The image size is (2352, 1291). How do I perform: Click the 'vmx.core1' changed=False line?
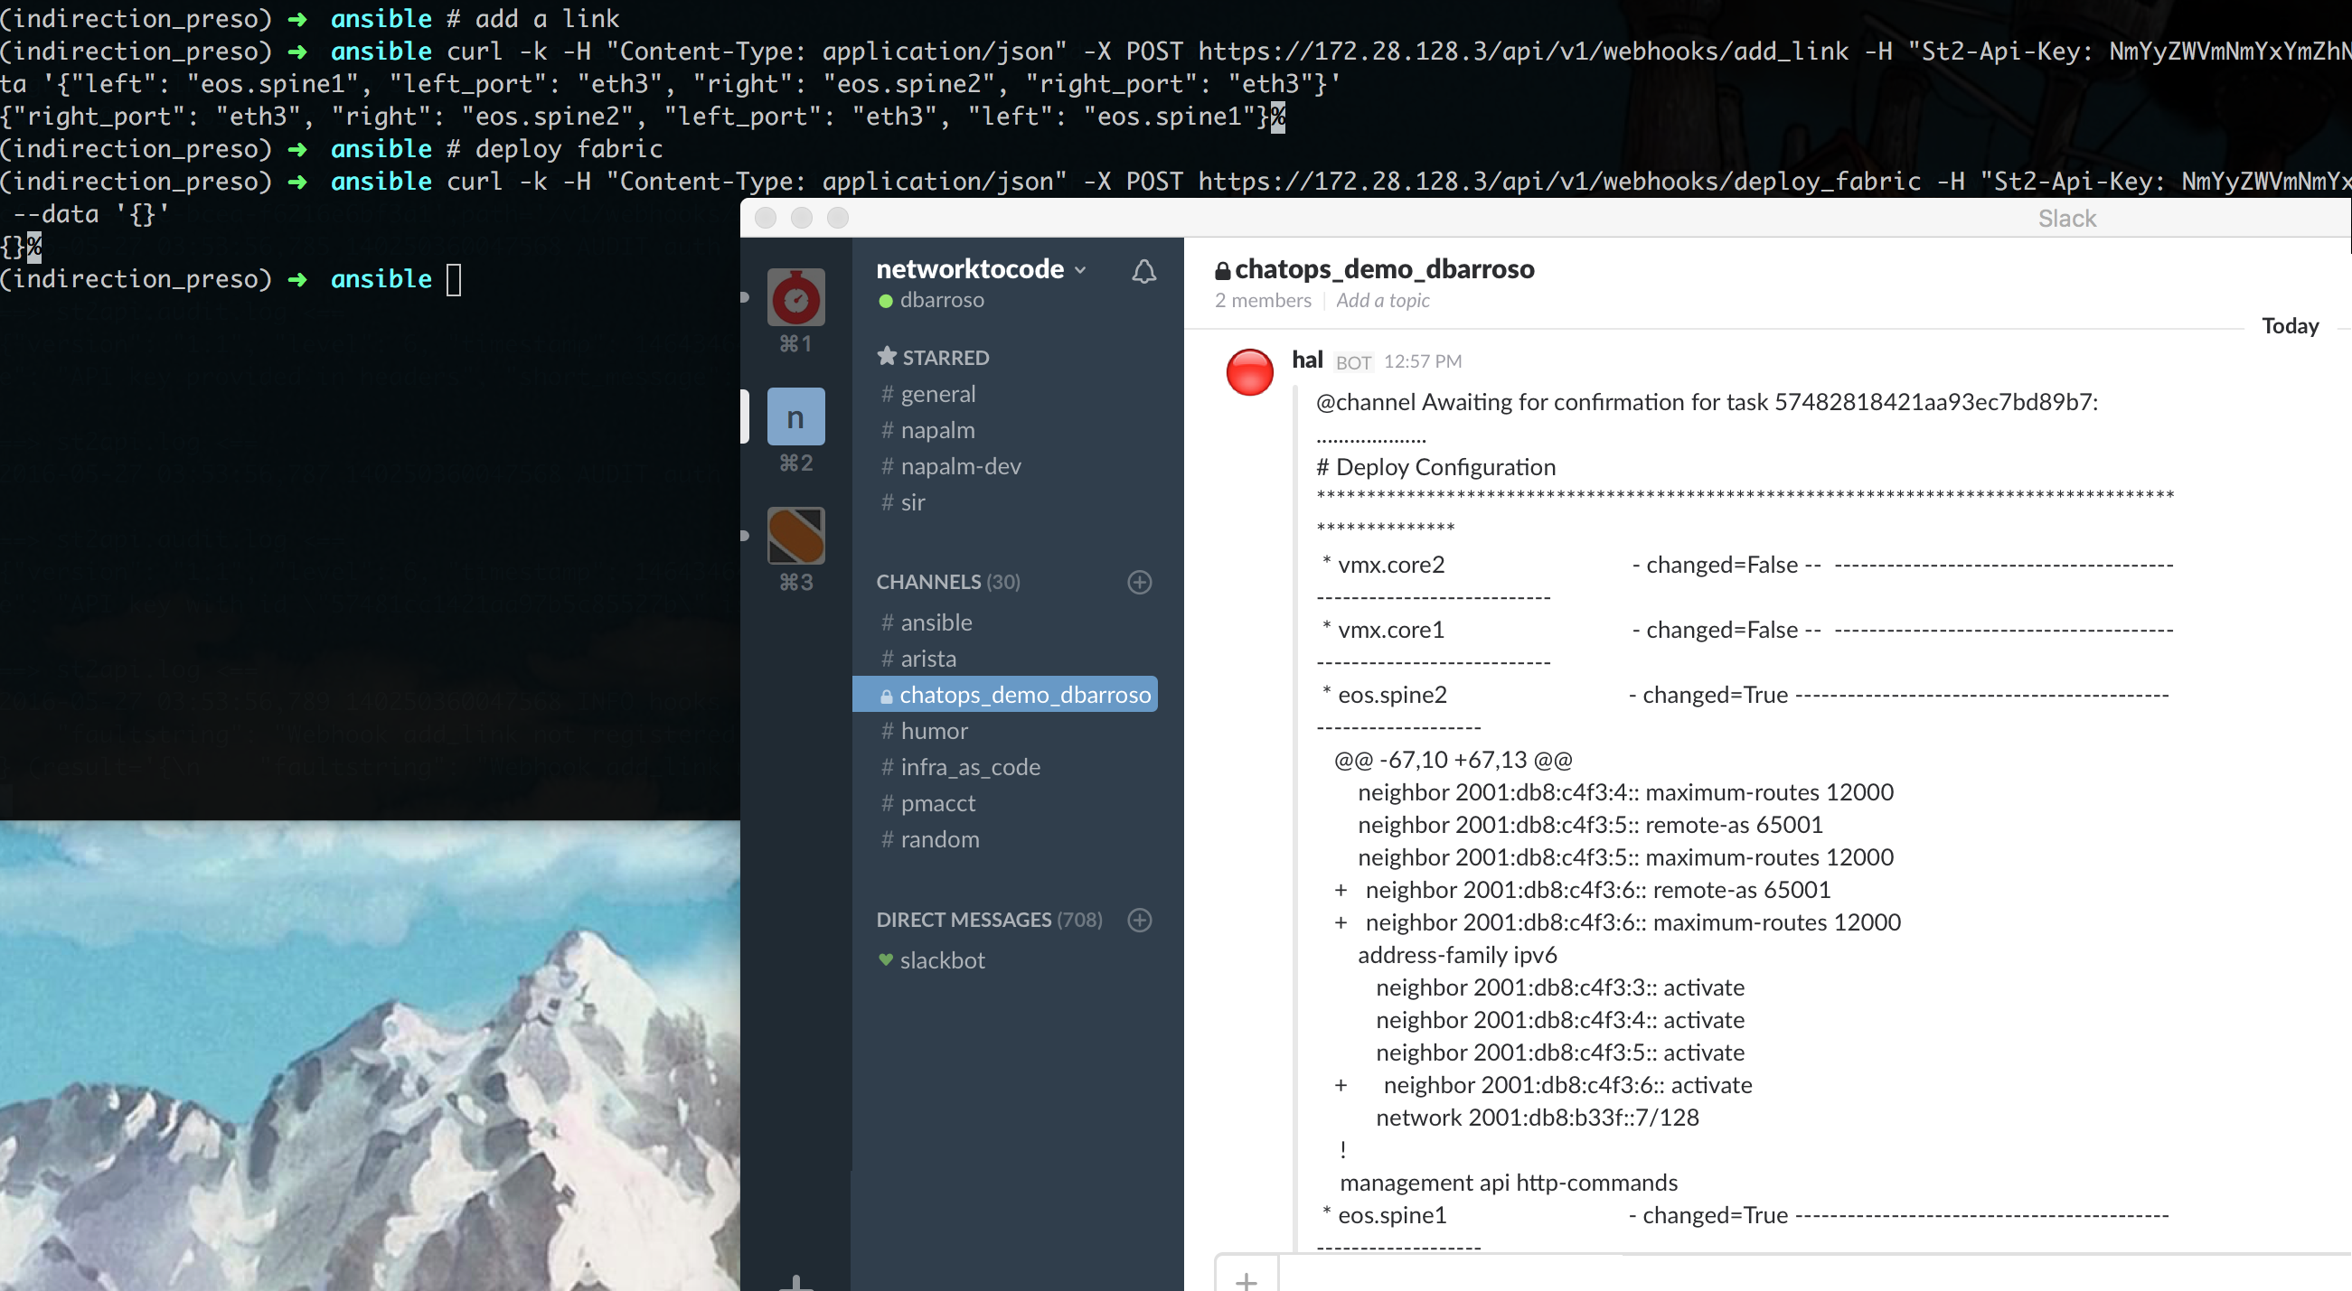1746,630
